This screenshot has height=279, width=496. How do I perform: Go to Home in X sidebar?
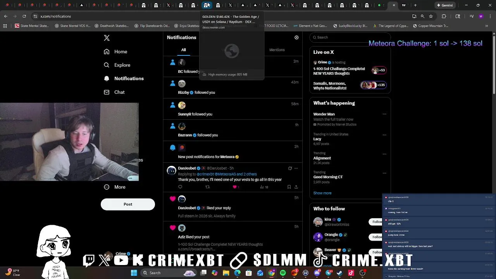click(x=115, y=52)
